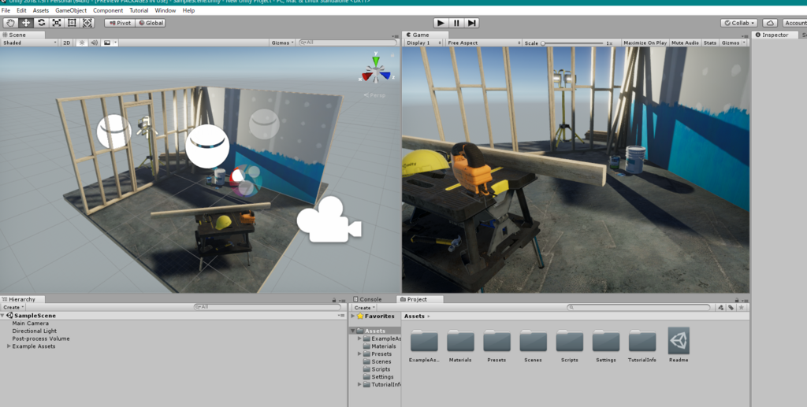Open the Game view Gizmos dropdown

pyautogui.click(x=732, y=43)
